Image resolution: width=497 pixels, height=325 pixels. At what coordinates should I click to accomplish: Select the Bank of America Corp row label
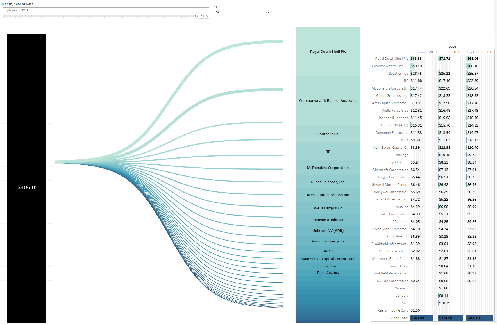[x=391, y=199]
